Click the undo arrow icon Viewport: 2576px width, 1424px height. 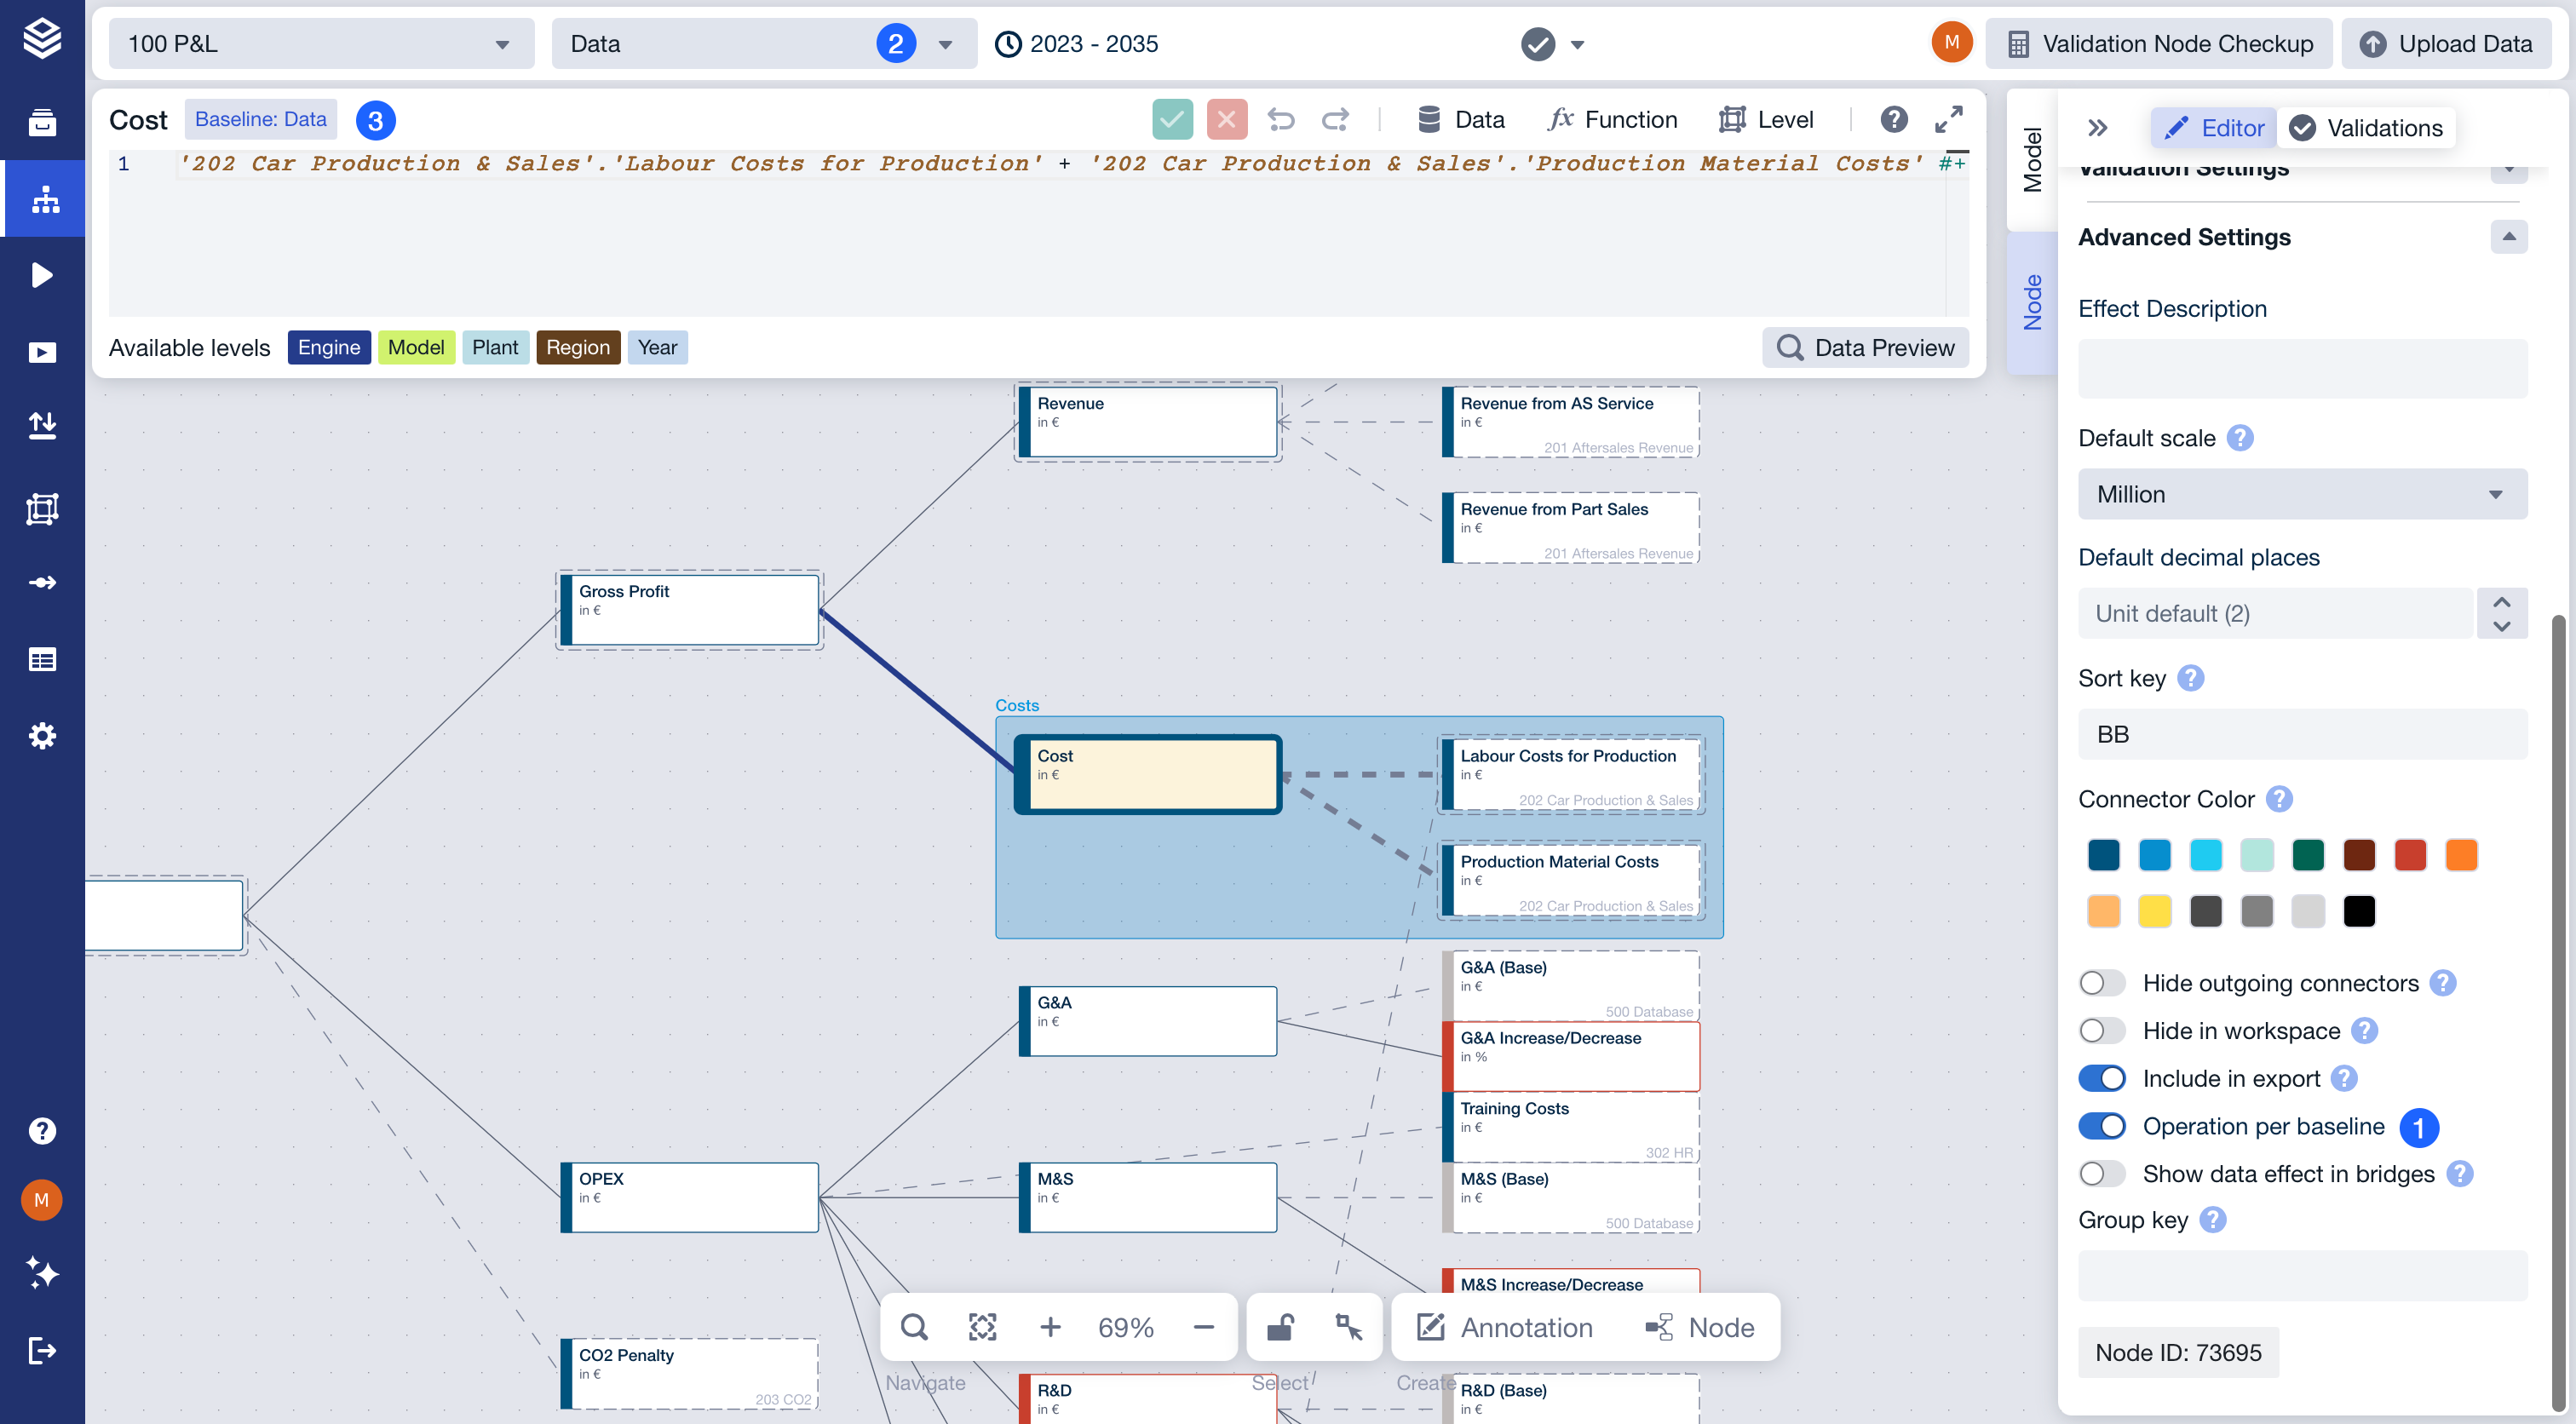1281,120
